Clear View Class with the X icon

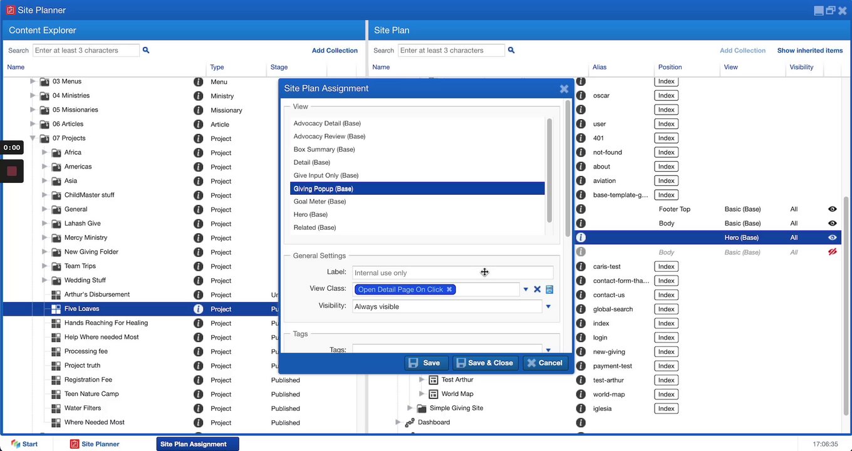[x=537, y=289]
